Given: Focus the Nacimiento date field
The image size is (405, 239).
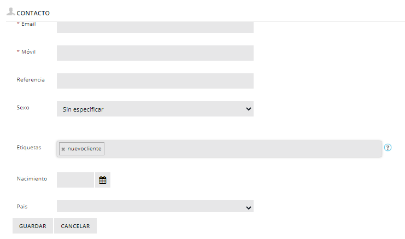Looking at the screenshot, I should tap(75, 180).
